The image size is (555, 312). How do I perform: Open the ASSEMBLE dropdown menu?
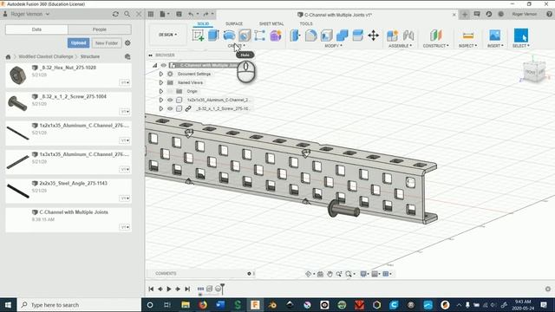(400, 46)
